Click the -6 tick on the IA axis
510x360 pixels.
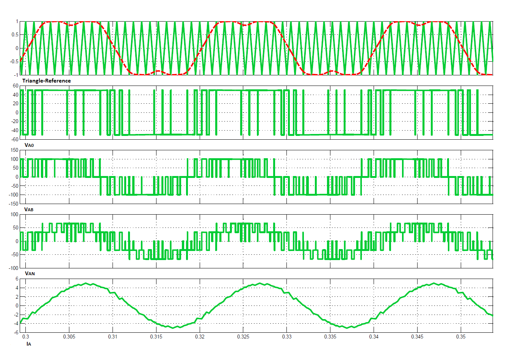tap(16, 332)
